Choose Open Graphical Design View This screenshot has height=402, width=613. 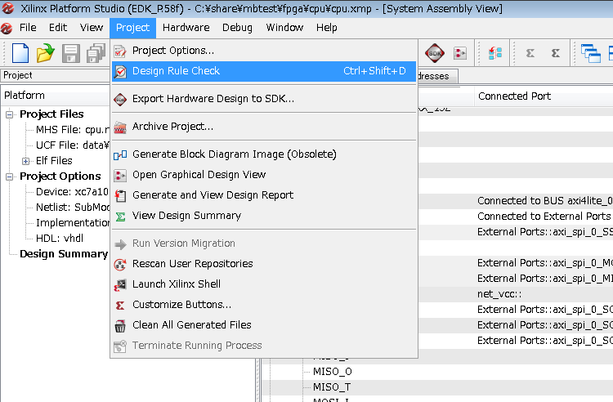pyautogui.click(x=199, y=175)
